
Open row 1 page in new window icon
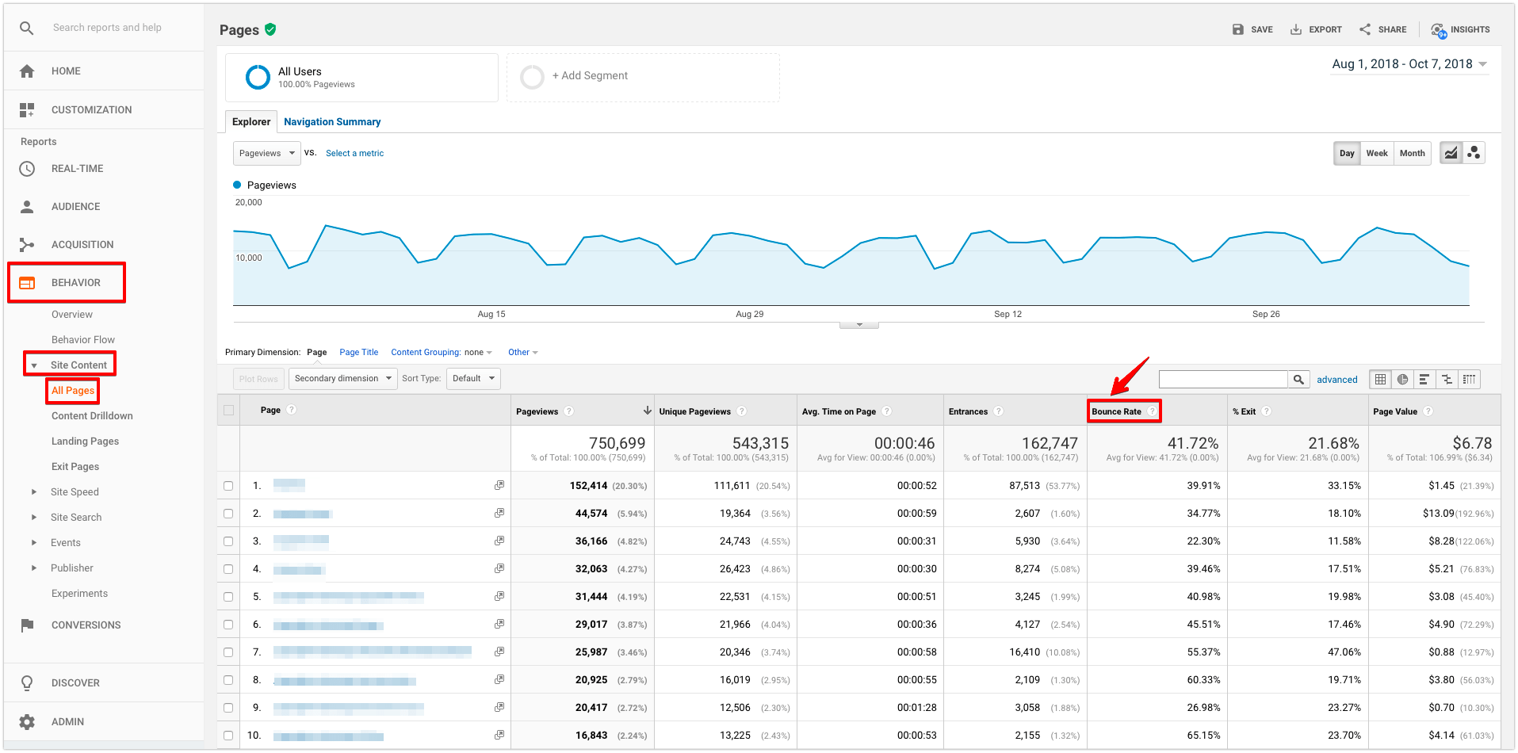[499, 485]
